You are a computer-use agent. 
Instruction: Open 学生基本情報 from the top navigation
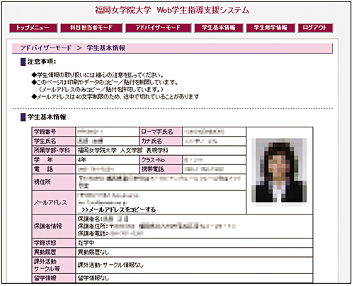[219, 28]
